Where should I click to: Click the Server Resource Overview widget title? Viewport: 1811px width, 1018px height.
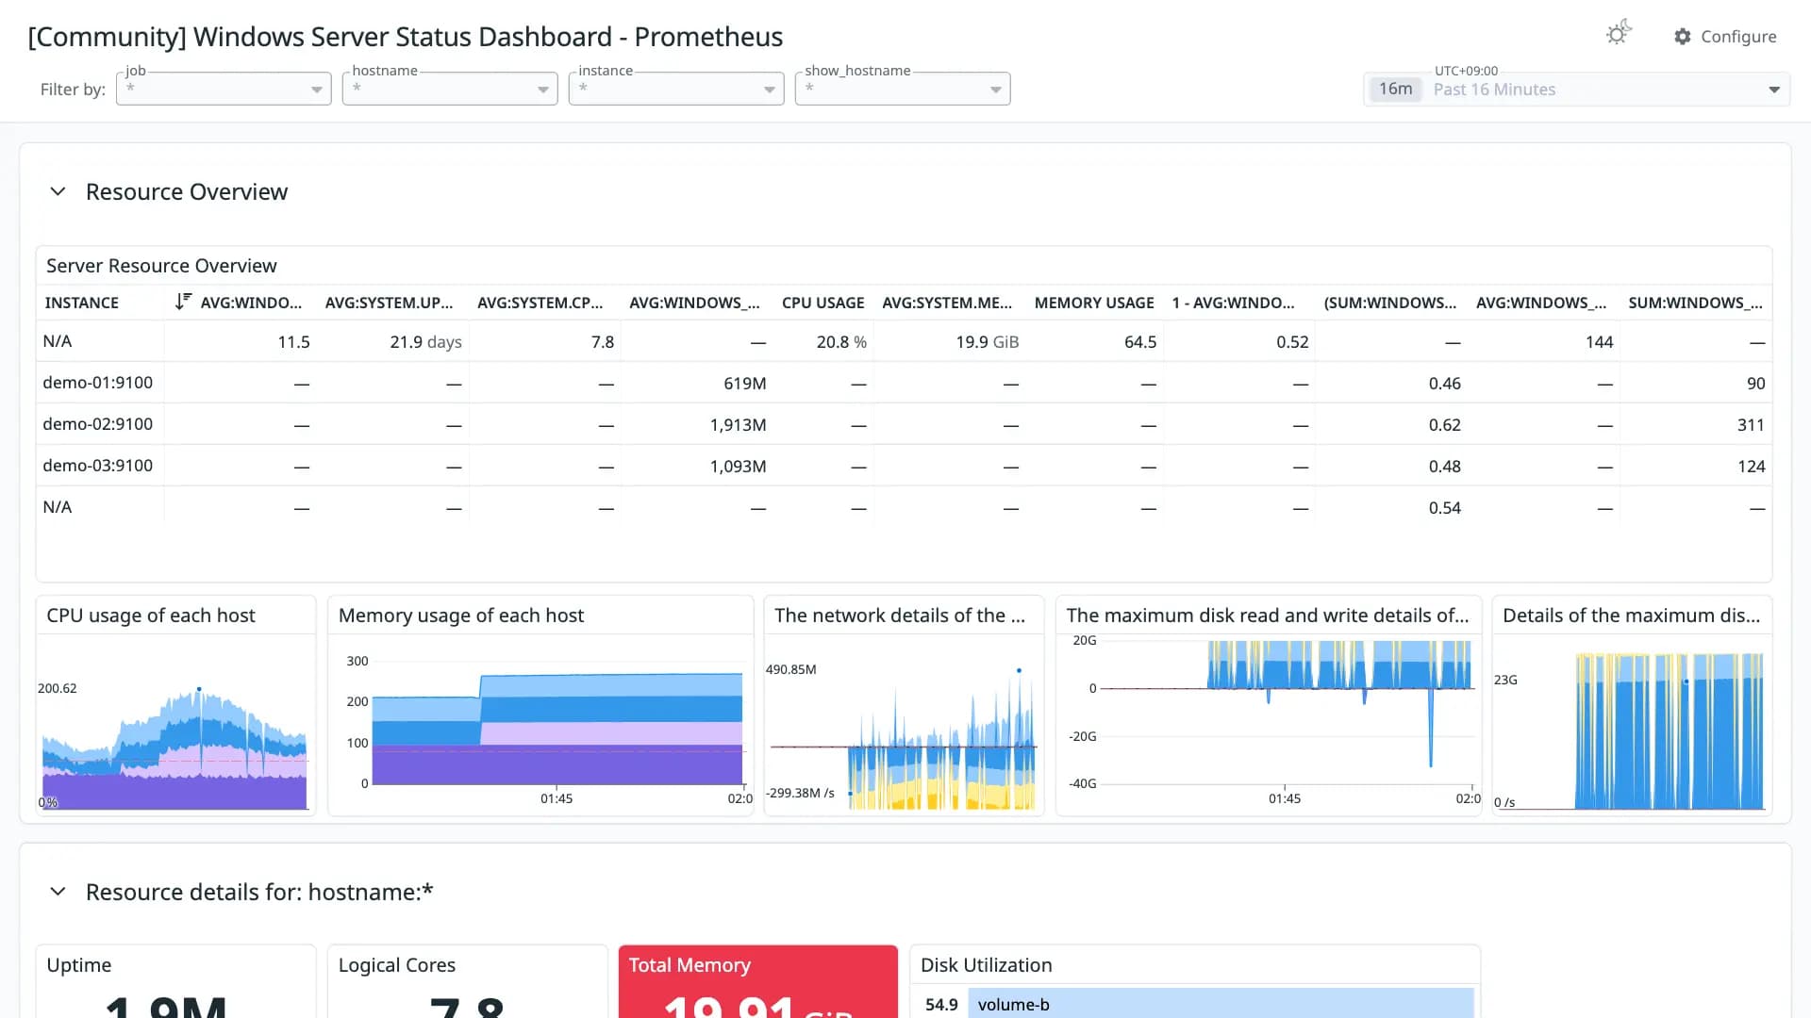click(161, 266)
